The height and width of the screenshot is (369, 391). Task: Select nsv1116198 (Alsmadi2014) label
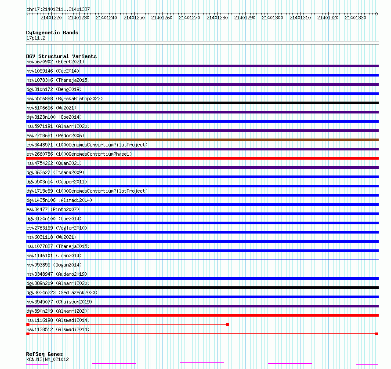pos(58,320)
